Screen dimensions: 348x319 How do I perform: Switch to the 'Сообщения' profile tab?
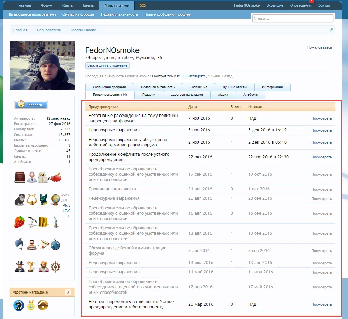pyautogui.click(x=198, y=87)
